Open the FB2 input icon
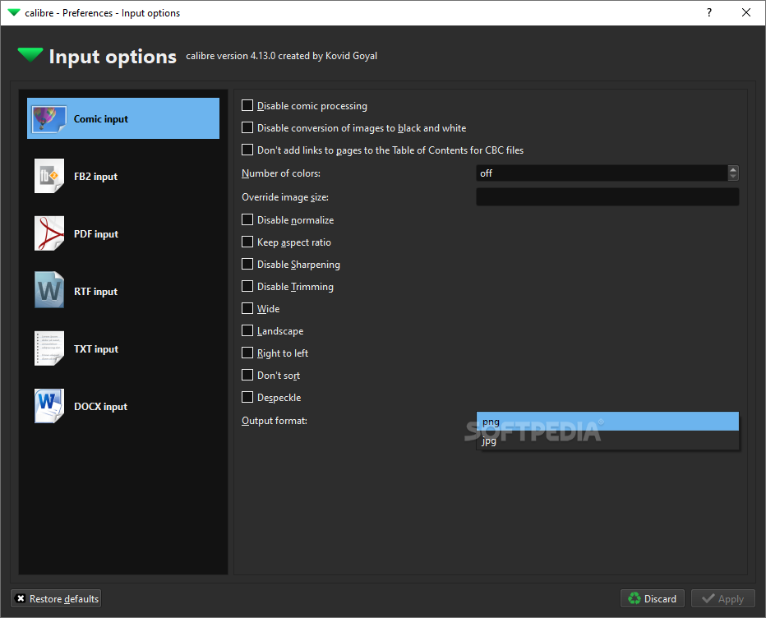The image size is (766, 618). tap(48, 176)
